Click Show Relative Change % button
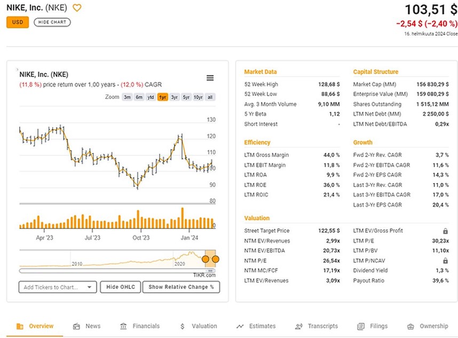Image resolution: width=458 pixels, height=338 pixels. 181,287
